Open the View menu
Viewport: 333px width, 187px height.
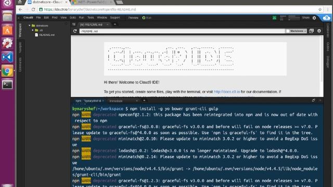(63, 18)
